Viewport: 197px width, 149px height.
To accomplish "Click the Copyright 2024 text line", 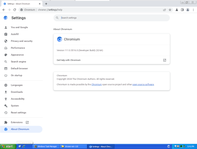I will [85, 79].
